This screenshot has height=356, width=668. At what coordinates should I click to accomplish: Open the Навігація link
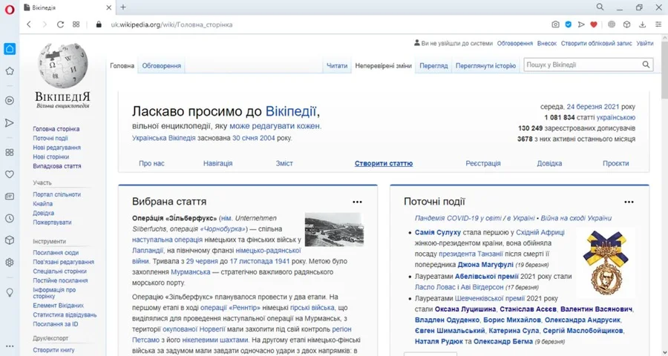coord(218,163)
